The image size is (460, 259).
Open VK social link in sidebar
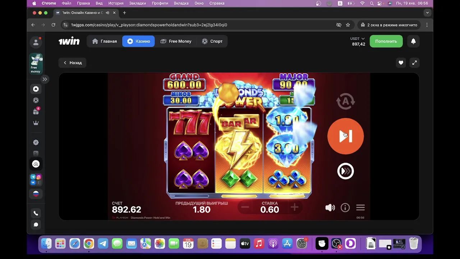[x=33, y=182]
